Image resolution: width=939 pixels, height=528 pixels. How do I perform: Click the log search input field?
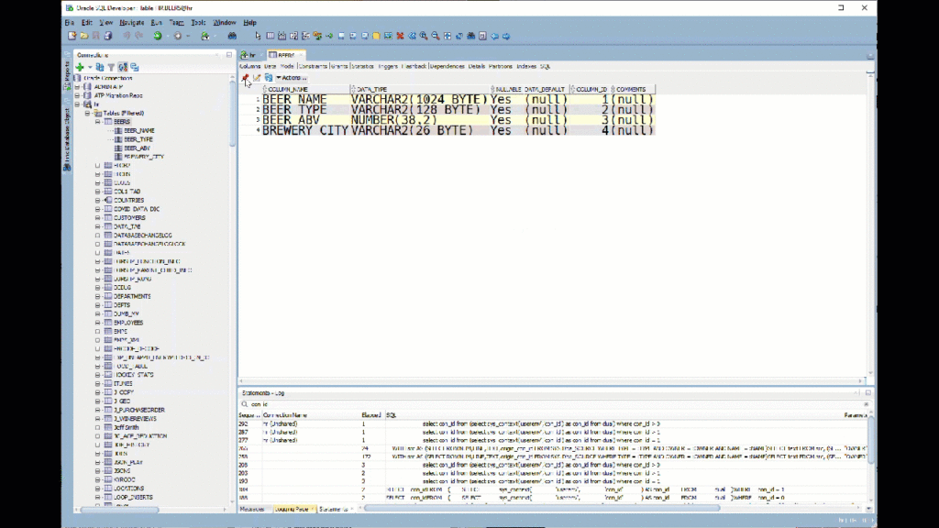pos(554,404)
